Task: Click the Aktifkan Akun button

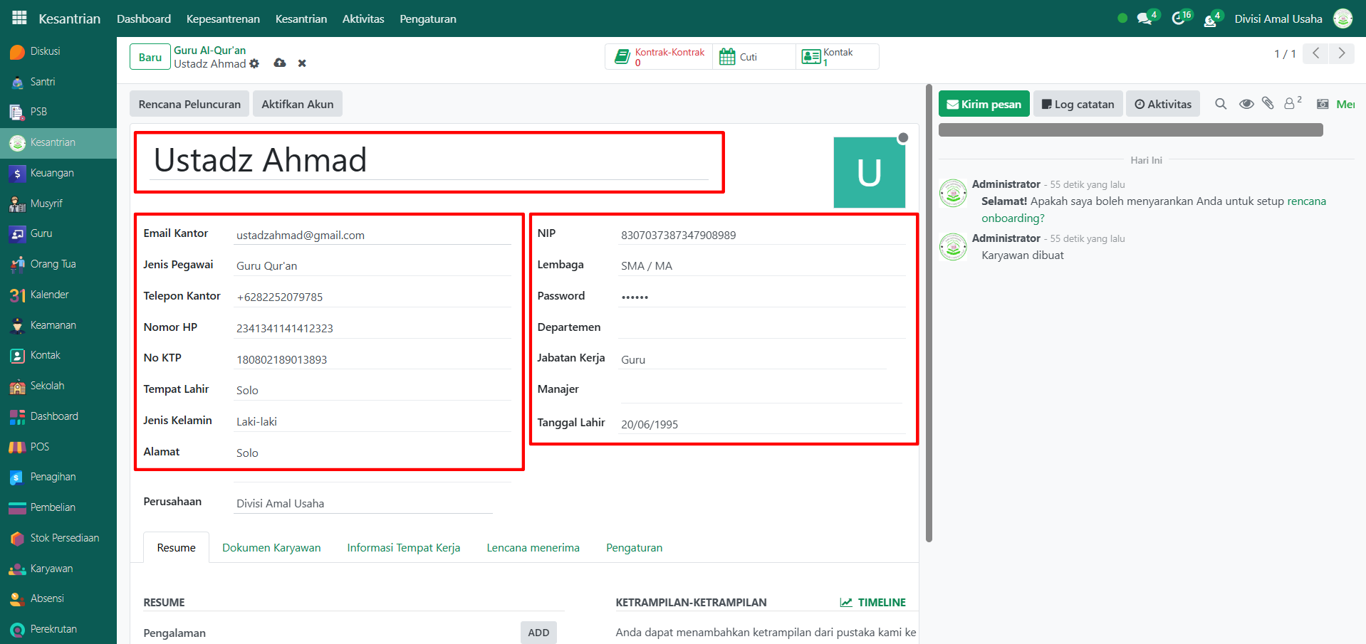Action: (297, 104)
